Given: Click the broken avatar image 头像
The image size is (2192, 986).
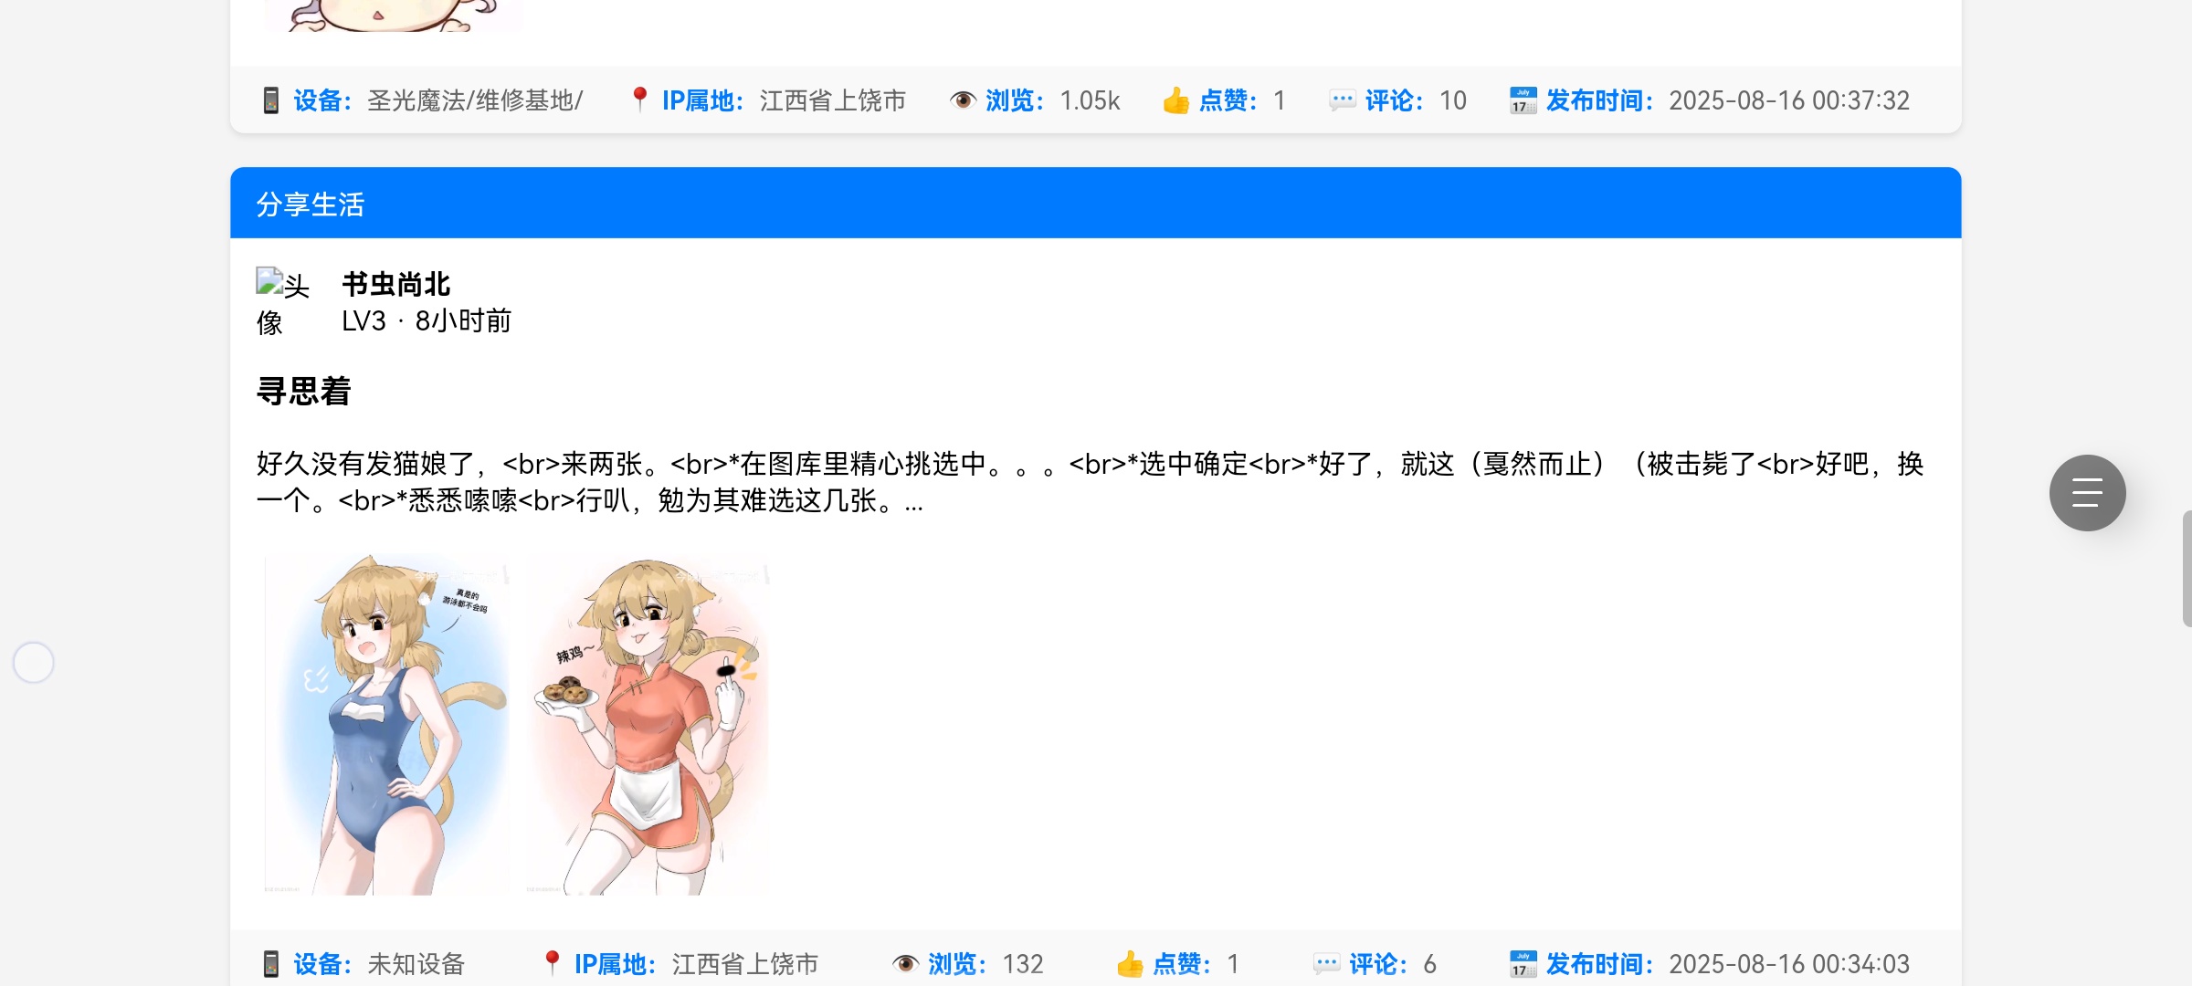Looking at the screenshot, I should click(x=283, y=303).
